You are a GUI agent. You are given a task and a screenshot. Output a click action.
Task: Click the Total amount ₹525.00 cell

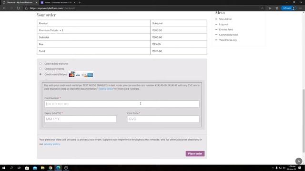(x=179, y=51)
